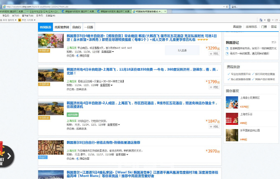The image size is (280, 179).
Task: Open the 门票 navigation link
Action: coord(264,27)
